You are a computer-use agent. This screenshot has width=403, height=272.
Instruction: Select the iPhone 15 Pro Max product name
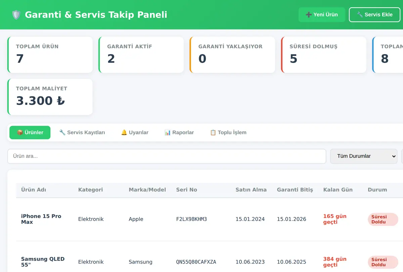tap(41, 219)
